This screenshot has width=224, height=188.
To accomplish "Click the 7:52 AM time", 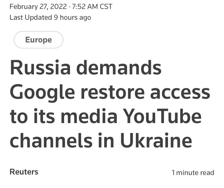I will pos(84,7).
